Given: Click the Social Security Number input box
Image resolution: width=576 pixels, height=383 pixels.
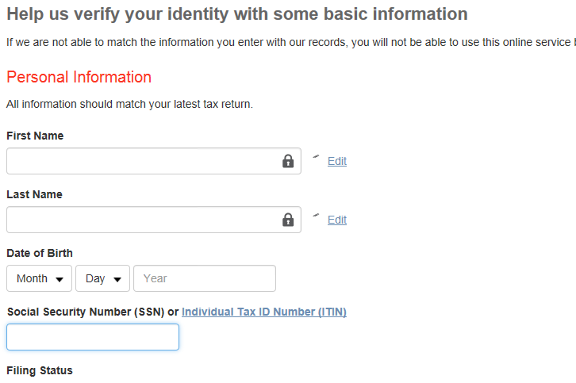Looking at the screenshot, I should tap(93, 337).
